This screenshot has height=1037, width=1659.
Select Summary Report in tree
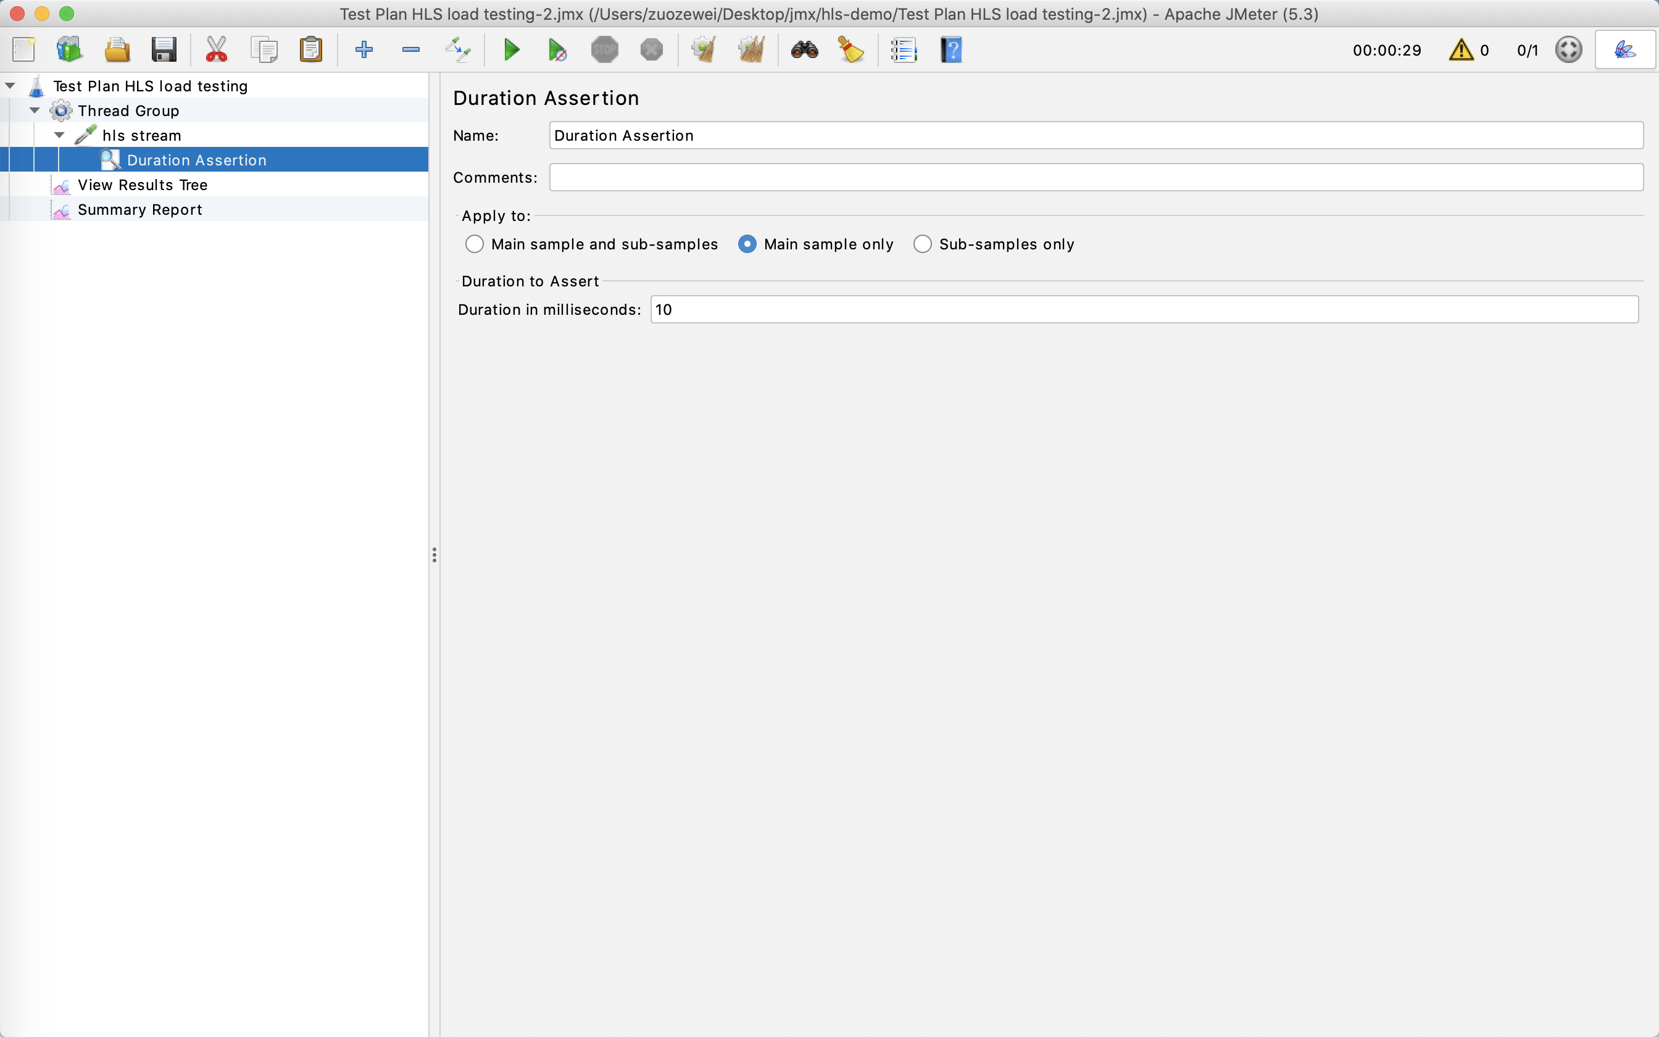139,210
